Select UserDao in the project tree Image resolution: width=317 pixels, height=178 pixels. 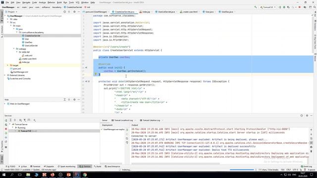[28, 42]
